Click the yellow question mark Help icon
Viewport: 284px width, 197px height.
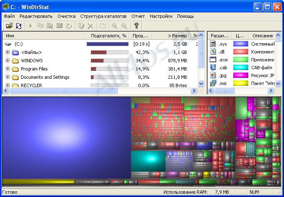click(x=136, y=26)
